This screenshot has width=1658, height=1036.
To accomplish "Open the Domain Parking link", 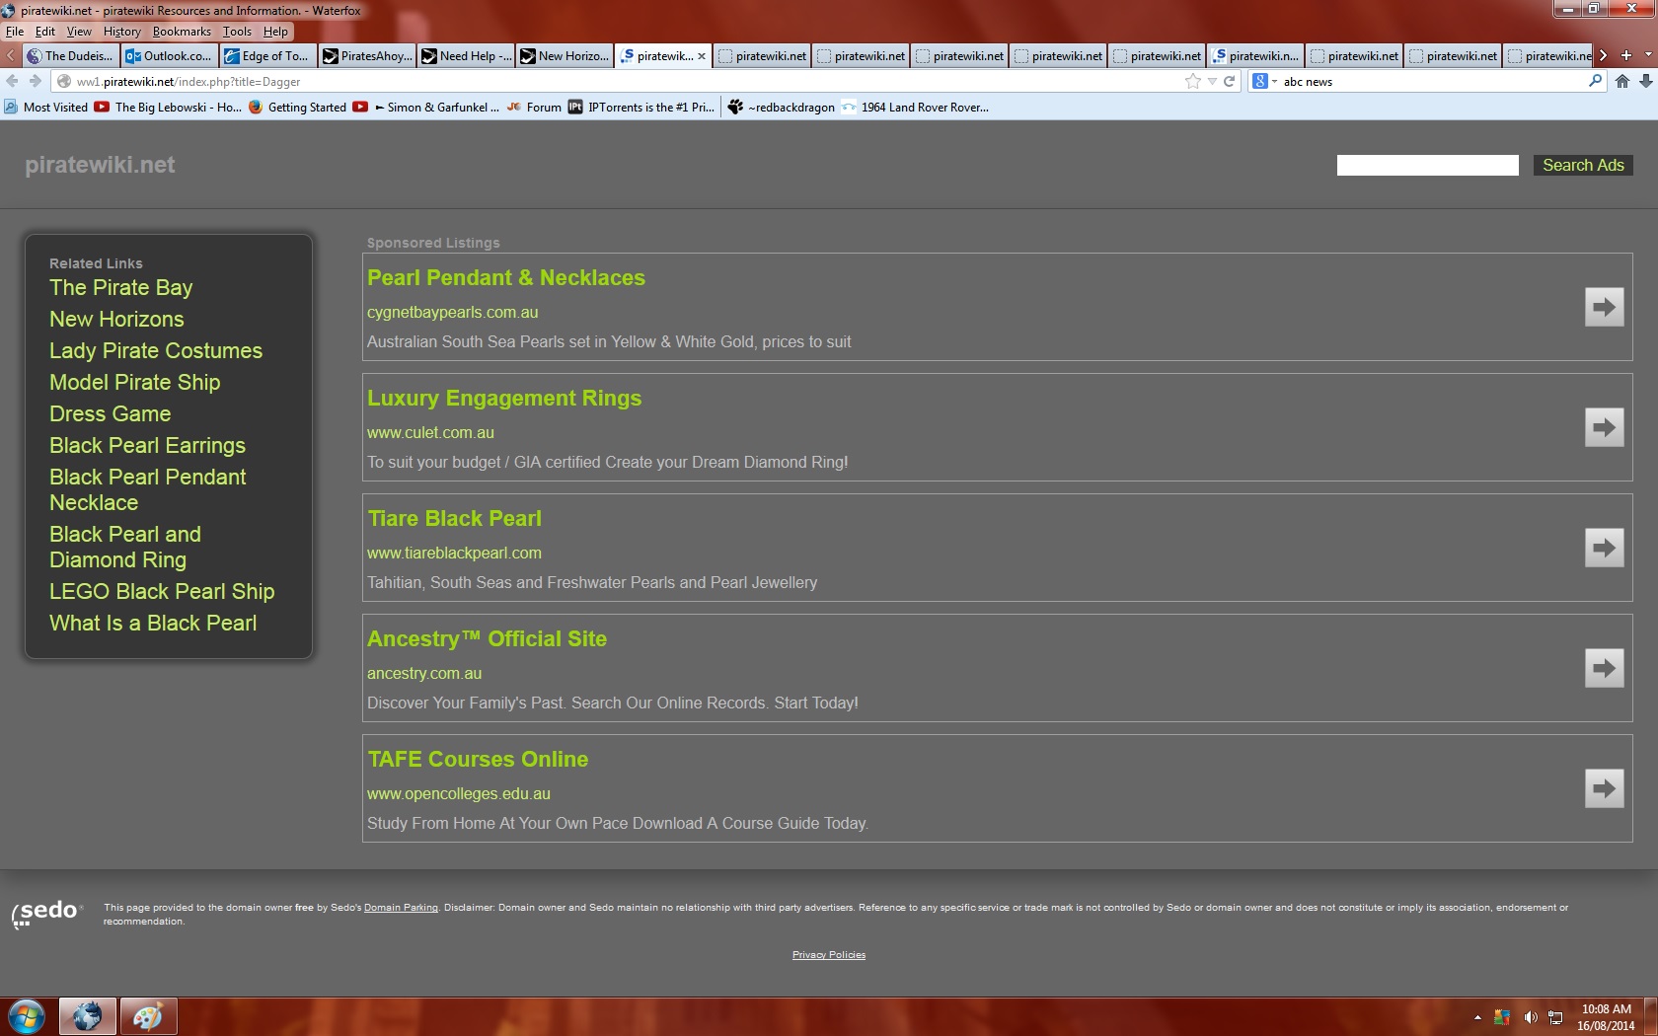I will [401, 908].
